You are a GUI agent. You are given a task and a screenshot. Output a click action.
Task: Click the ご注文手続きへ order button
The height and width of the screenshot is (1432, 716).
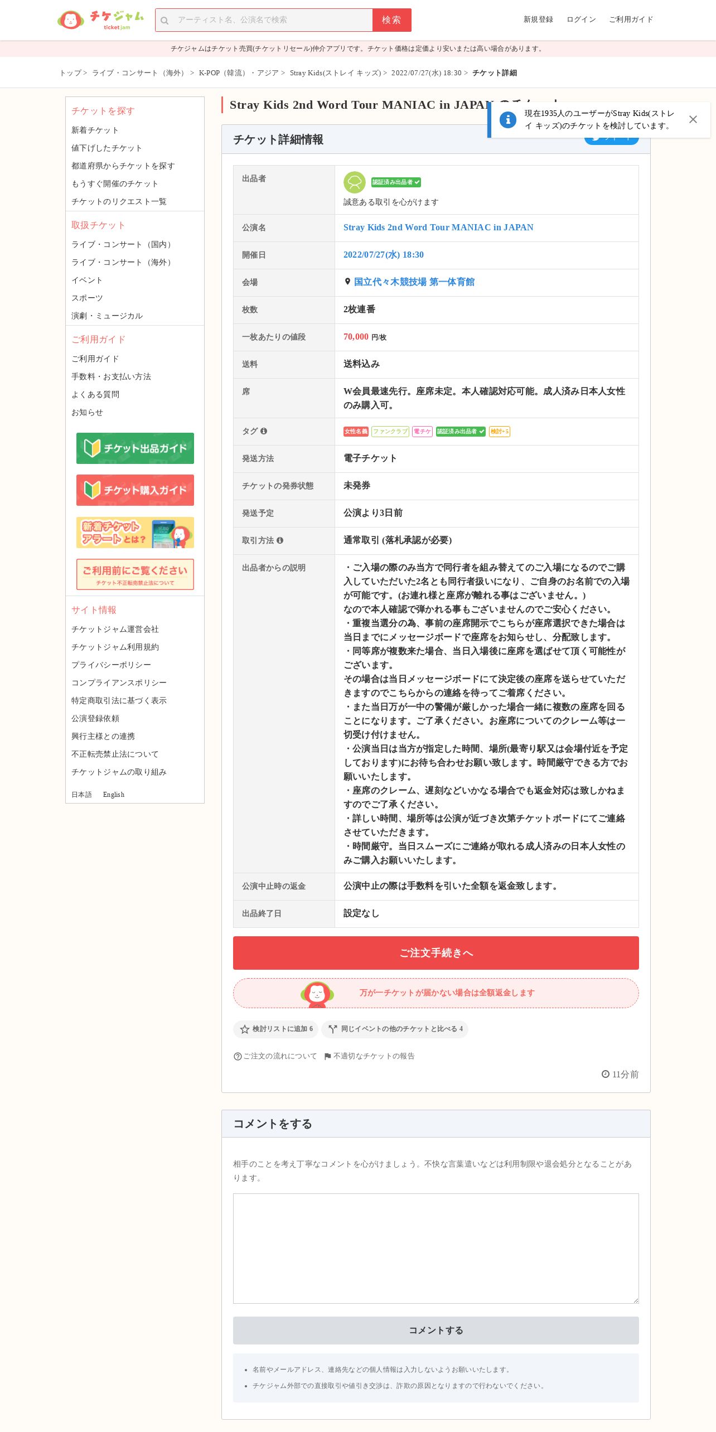[436, 953]
